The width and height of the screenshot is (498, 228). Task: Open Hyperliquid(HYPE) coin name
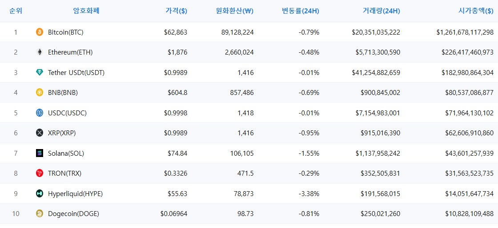tap(75, 193)
